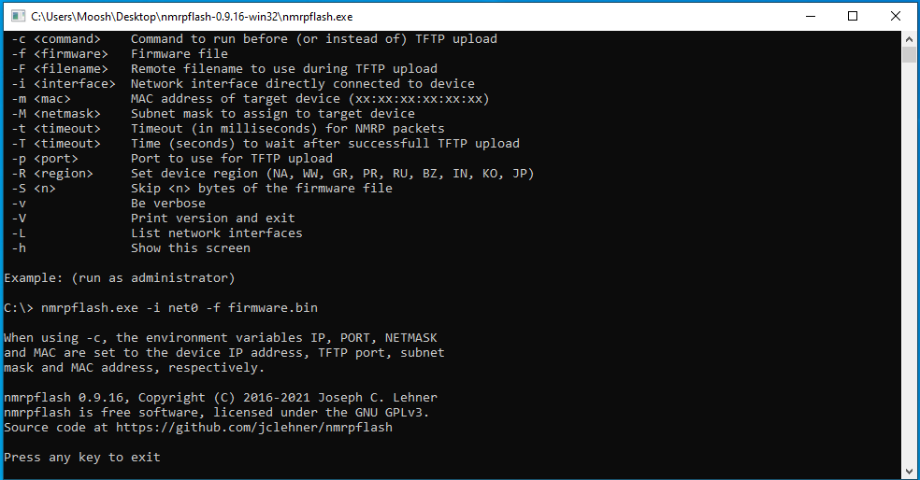
Task: Click the 'Example: (run as administrator)' text
Action: [119, 277]
